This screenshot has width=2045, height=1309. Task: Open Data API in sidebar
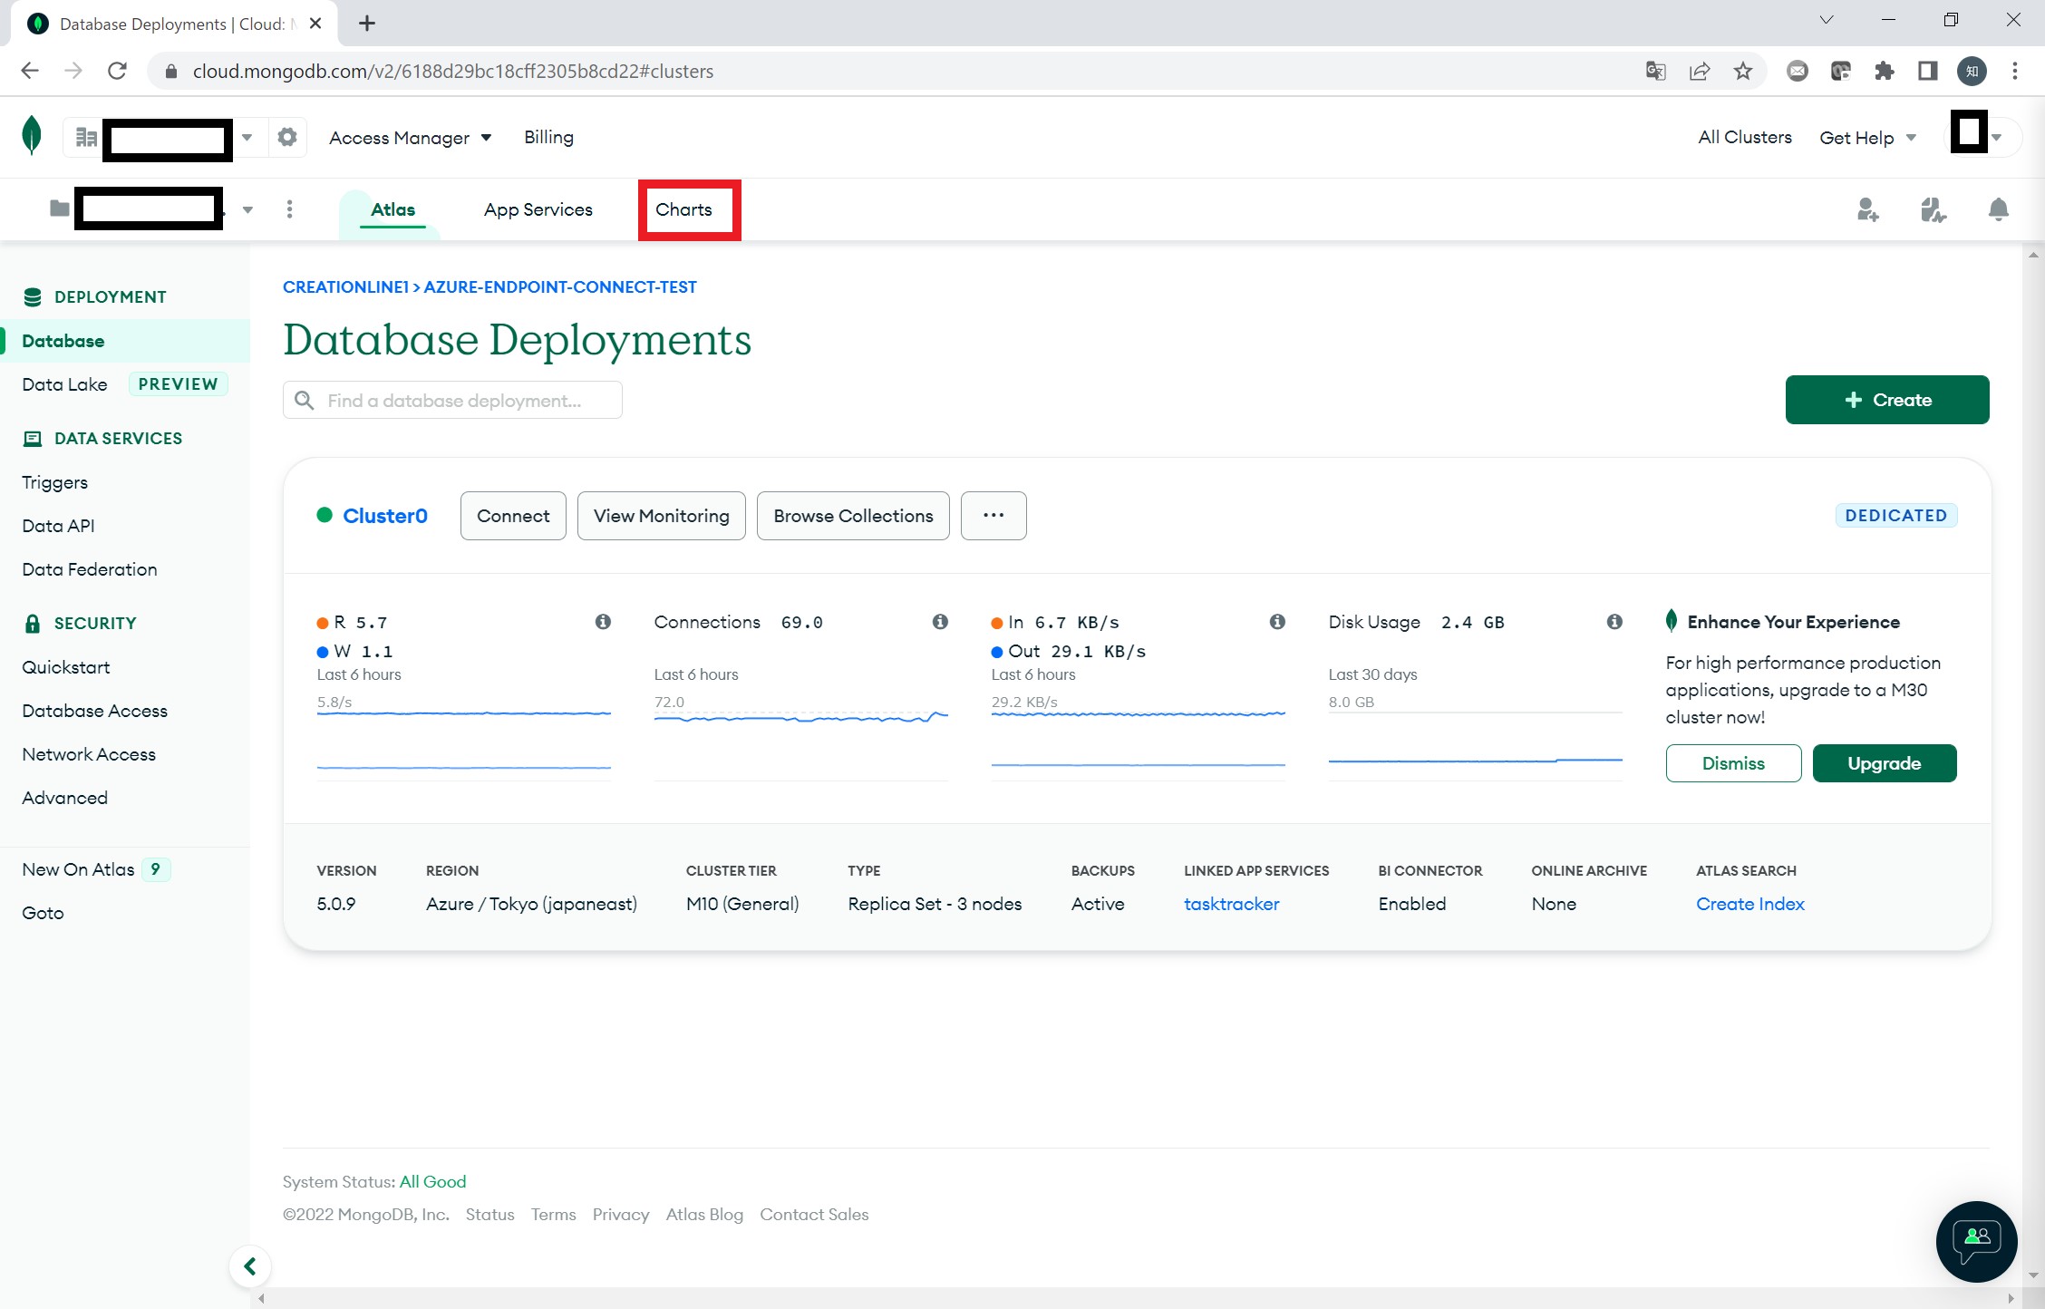click(58, 526)
